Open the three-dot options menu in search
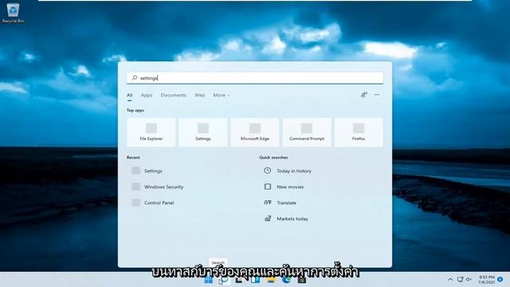This screenshot has width=510, height=287. (377, 95)
